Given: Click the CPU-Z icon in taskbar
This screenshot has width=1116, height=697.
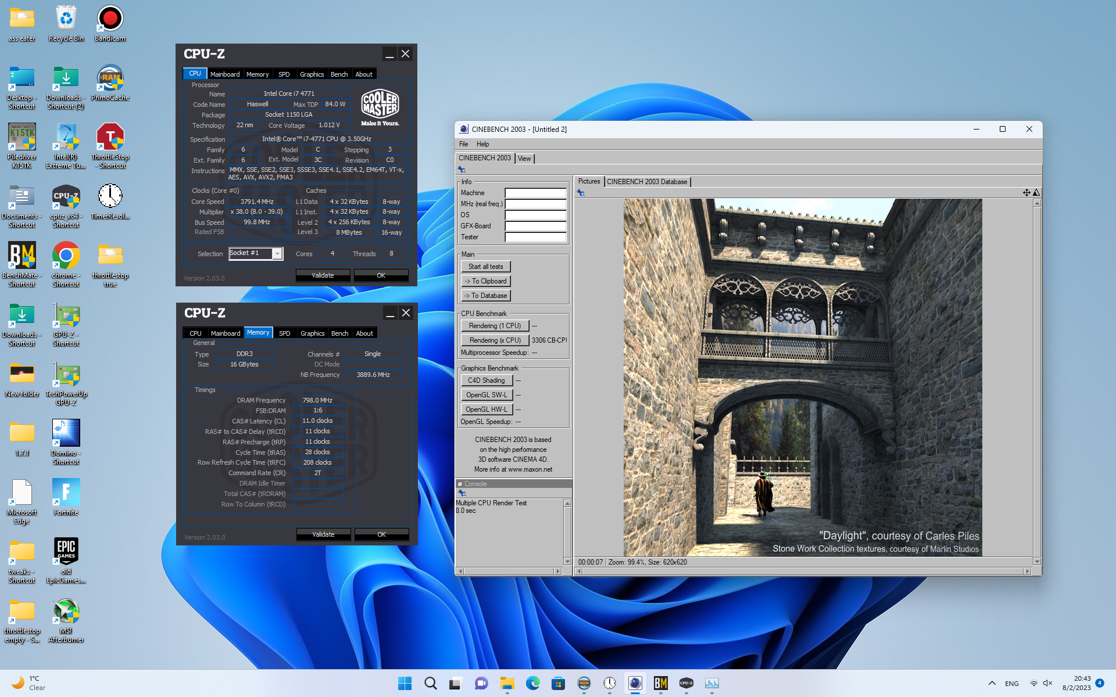Looking at the screenshot, I should click(x=686, y=683).
